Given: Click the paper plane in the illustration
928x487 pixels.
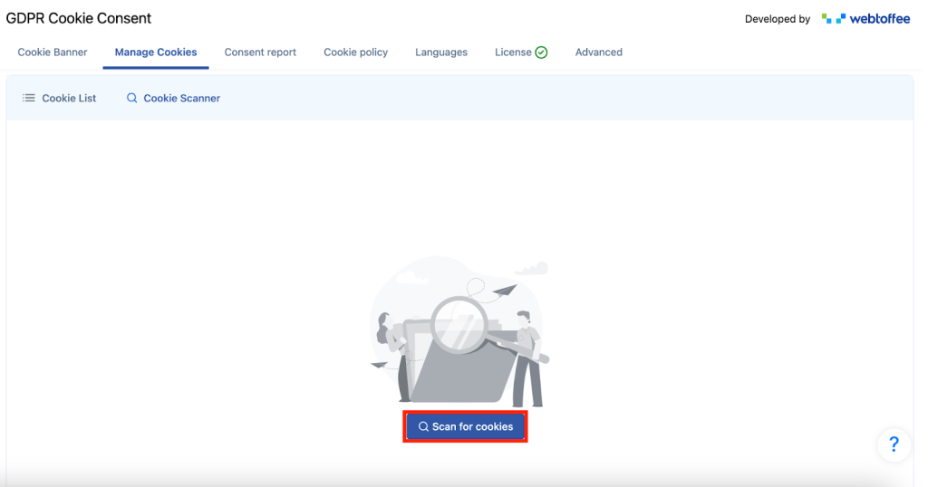Looking at the screenshot, I should click(x=506, y=291).
